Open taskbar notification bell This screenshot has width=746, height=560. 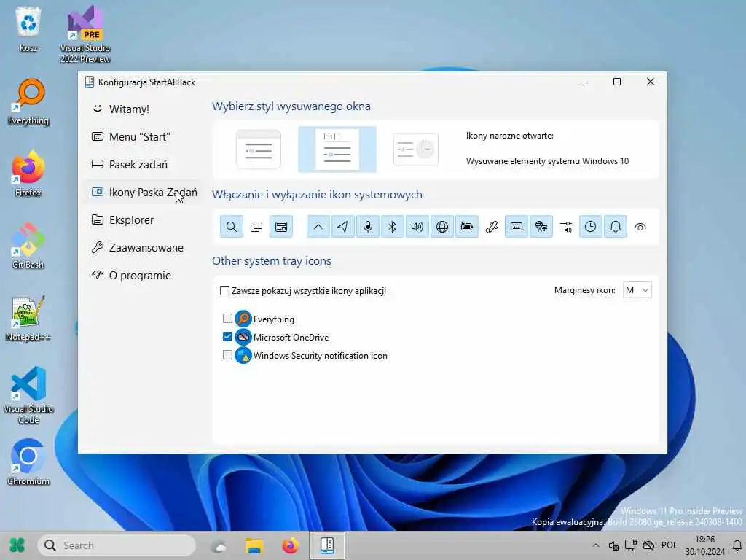[x=737, y=545]
